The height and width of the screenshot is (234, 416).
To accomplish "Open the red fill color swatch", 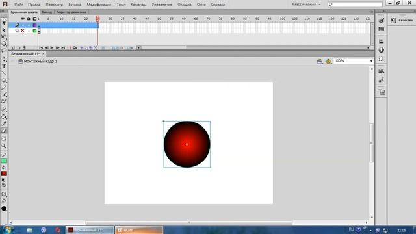I will pos(4,174).
